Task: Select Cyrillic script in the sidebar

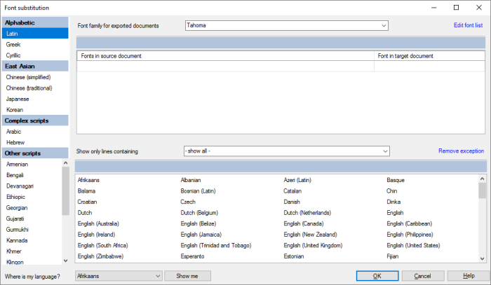Action: pos(14,55)
